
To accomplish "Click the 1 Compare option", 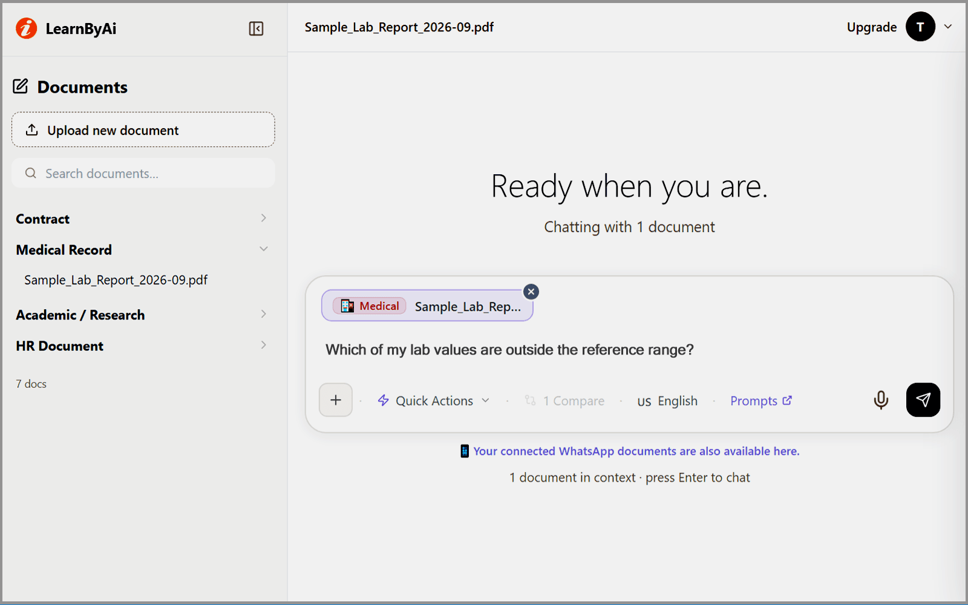I will pyautogui.click(x=564, y=401).
